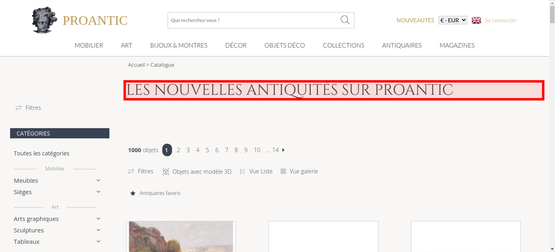Image resolution: width=555 pixels, height=252 pixels.
Task: Go to next page arrow in pagination
Action: 283,150
